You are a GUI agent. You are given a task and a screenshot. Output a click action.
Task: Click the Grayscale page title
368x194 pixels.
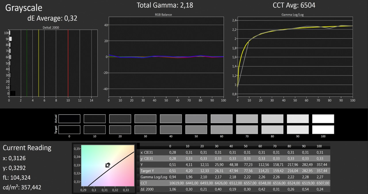pyautogui.click(x=24, y=8)
